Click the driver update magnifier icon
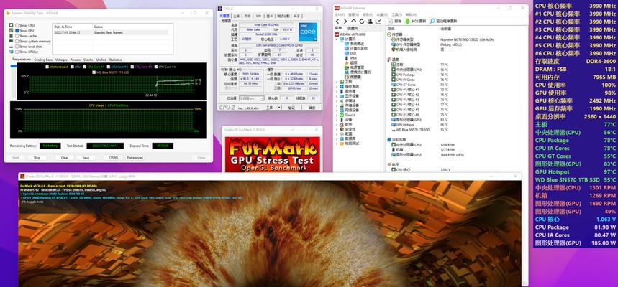The image size is (618, 287). pos(432,22)
